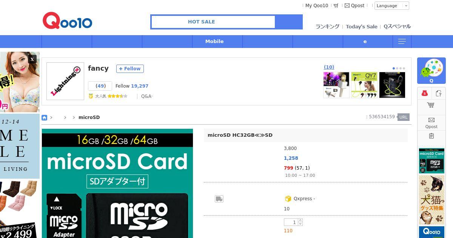The image size is (453, 238).
Task: Click the Qoo10 logo
Action: tap(67, 21)
